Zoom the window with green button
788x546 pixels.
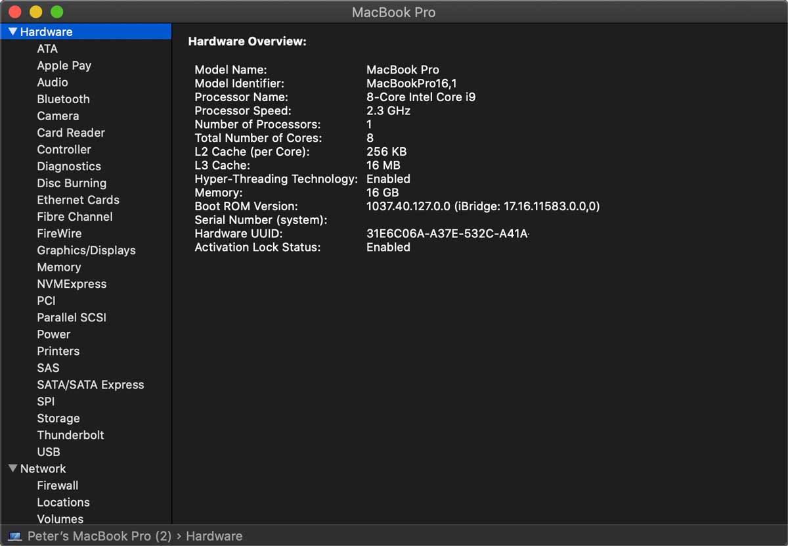pos(57,12)
